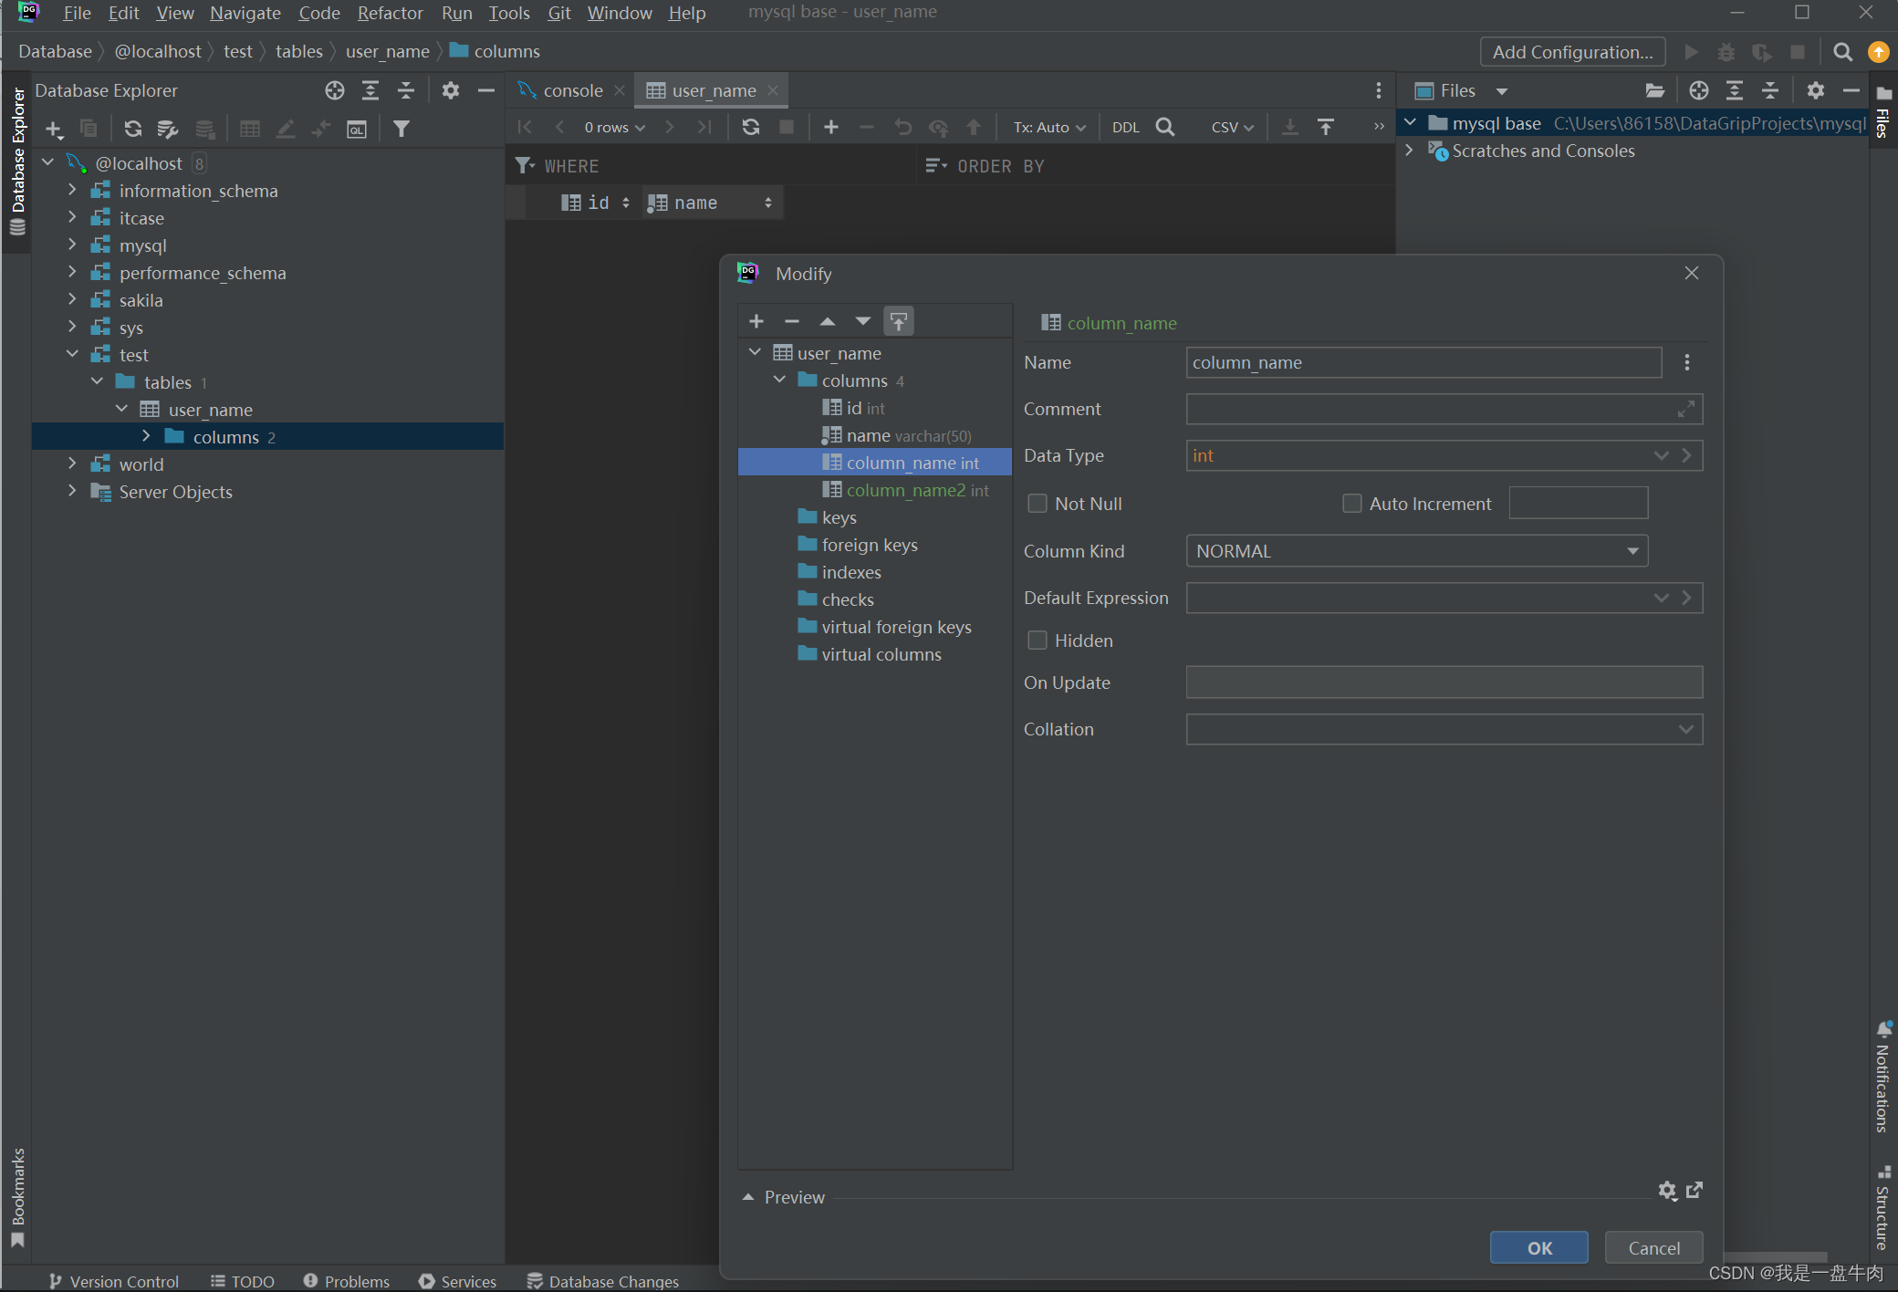Screen dimensions: 1898x1292
Task: Open the Column Kind NORMAL dropdown
Action: tap(1416, 551)
